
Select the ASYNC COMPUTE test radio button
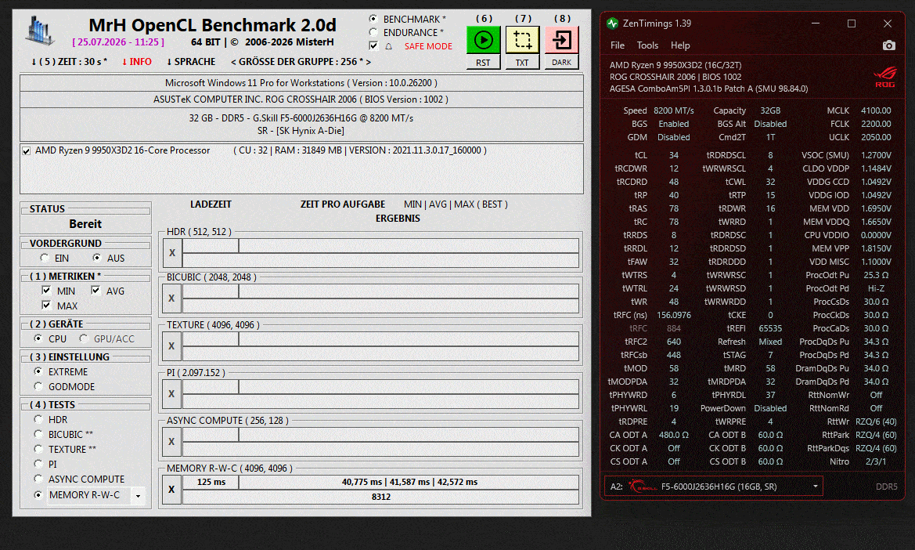(38, 479)
